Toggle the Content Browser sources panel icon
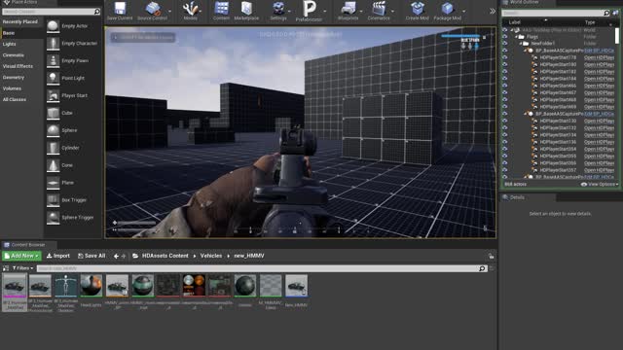This screenshot has height=350, width=623. coord(6,268)
